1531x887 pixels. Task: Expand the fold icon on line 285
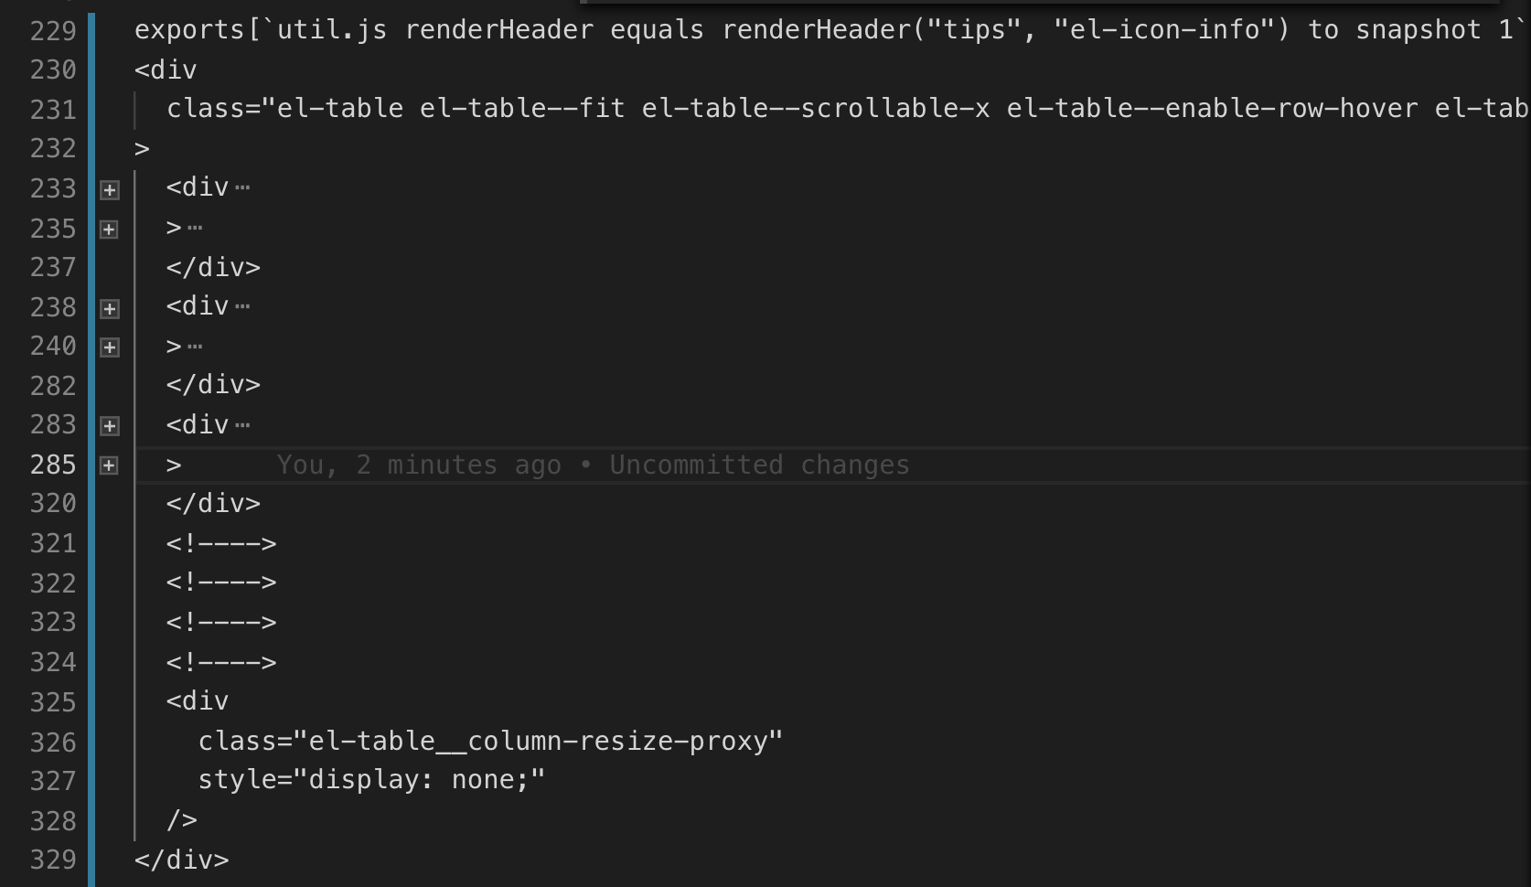[110, 465]
